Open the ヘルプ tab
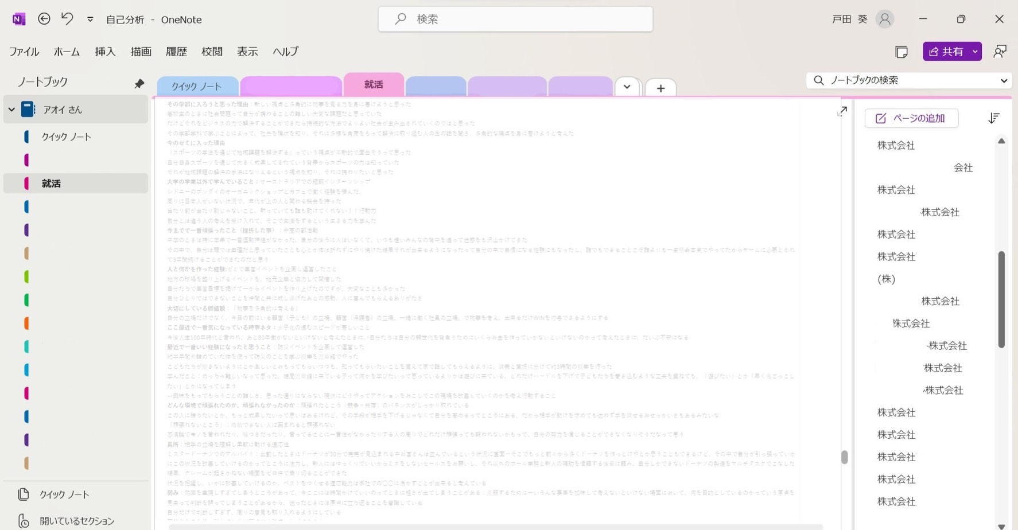This screenshot has width=1018, height=530. point(285,52)
